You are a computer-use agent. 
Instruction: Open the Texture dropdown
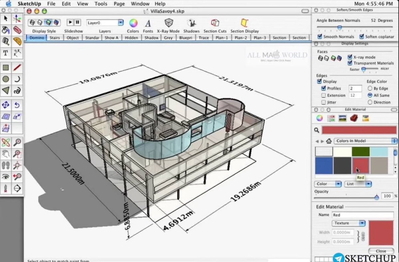(348, 223)
